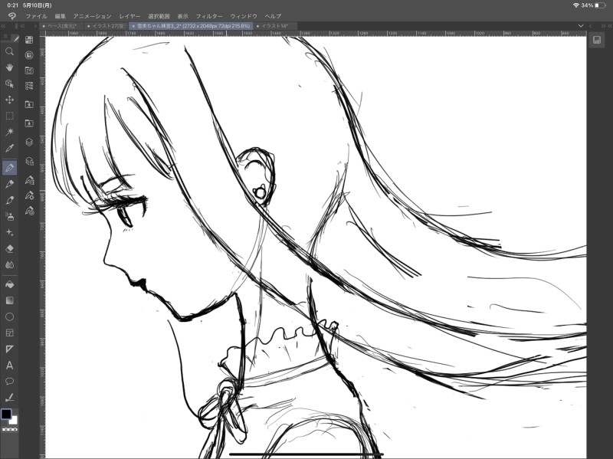This screenshot has height=459, width=613.
Task: Select the Eyedropper tool
Action: pyautogui.click(x=9, y=148)
